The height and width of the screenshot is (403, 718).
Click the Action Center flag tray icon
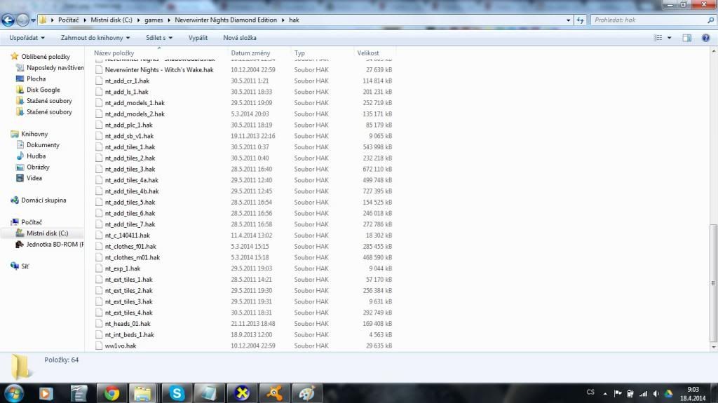click(x=618, y=393)
